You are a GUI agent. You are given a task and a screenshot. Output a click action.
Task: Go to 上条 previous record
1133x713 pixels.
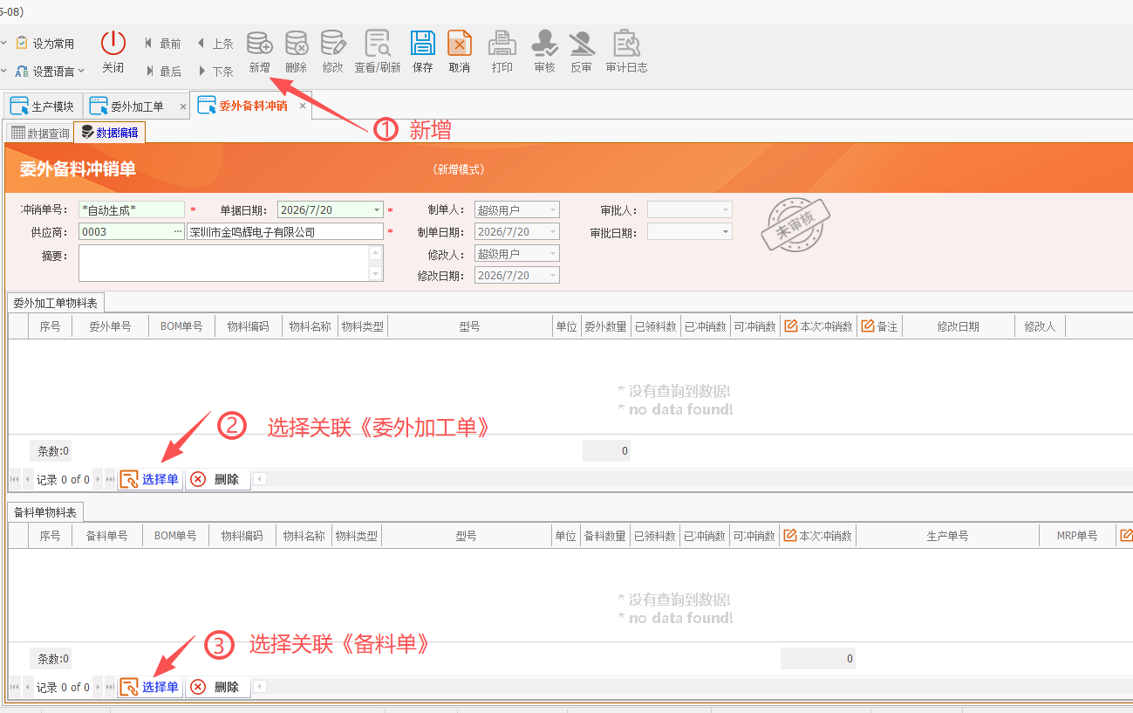pos(215,44)
